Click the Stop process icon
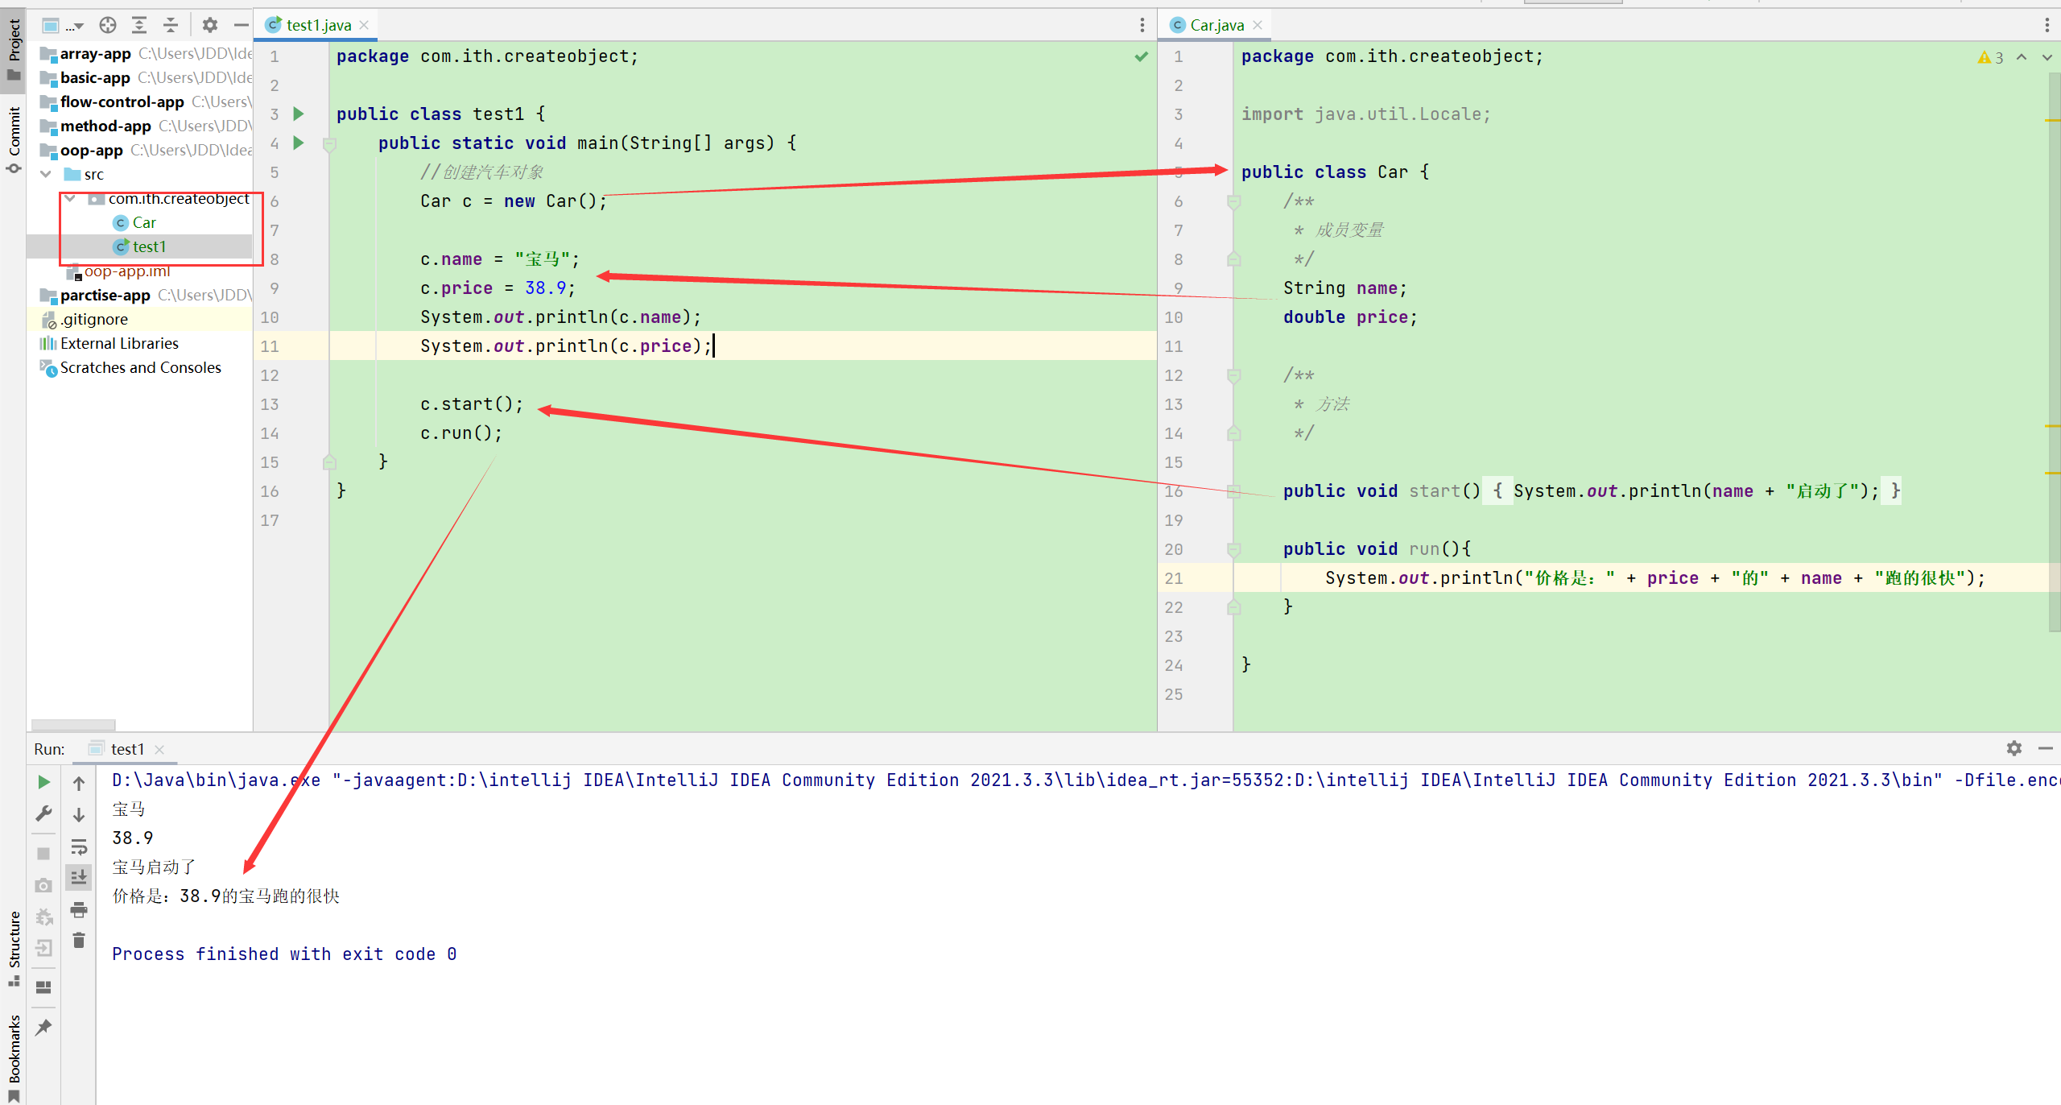This screenshot has width=2061, height=1105. [44, 853]
